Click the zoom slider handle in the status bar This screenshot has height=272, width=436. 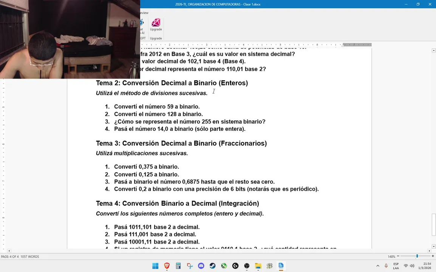click(x=417, y=256)
